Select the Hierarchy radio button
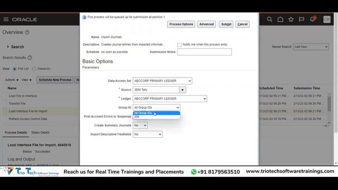Image resolution: width=338 pixels, height=190 pixels. [x=34, y=69]
